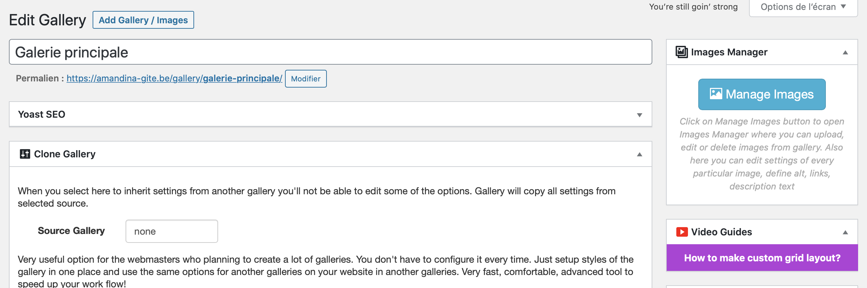The width and height of the screenshot is (867, 288).
Task: Collapse the Clone Gallery panel arrow
Action: tap(639, 154)
